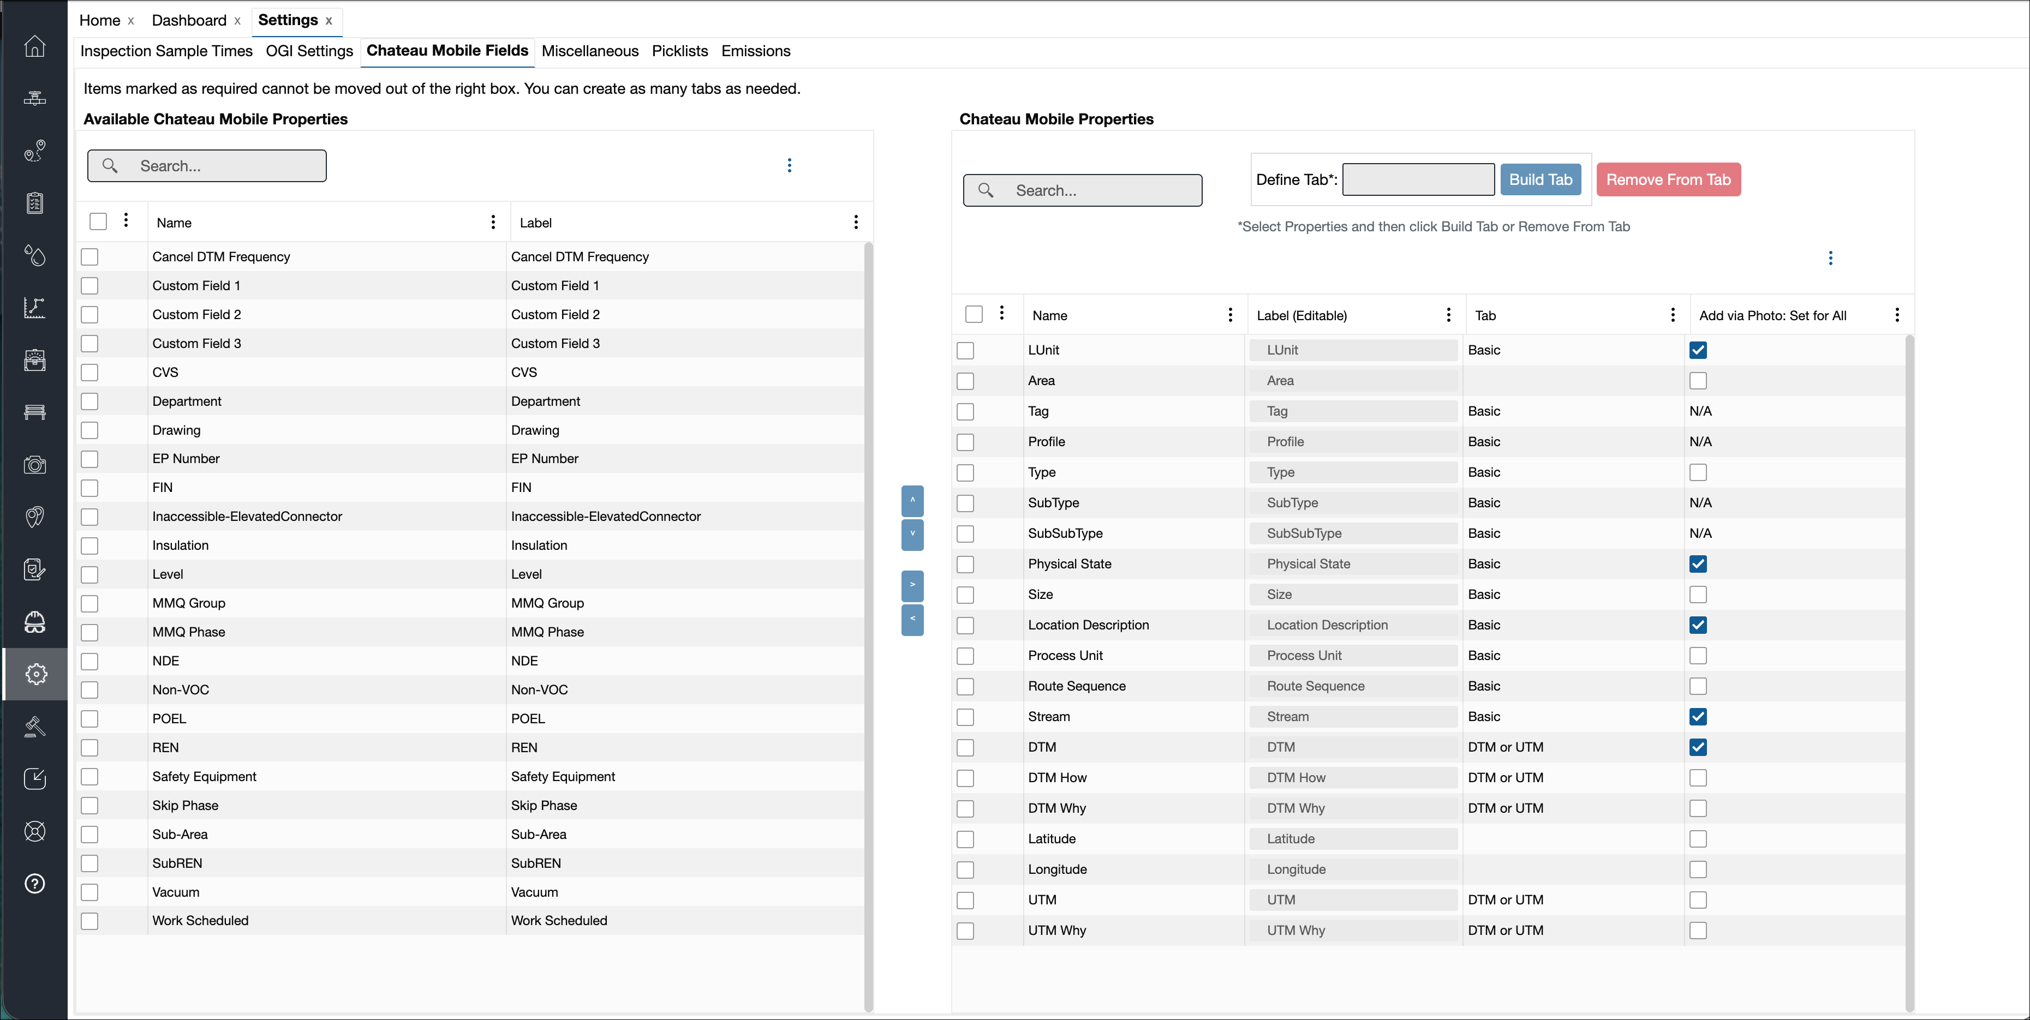2030x1020 pixels.
Task: Click the move-up arrow between the panels
Action: click(x=912, y=501)
